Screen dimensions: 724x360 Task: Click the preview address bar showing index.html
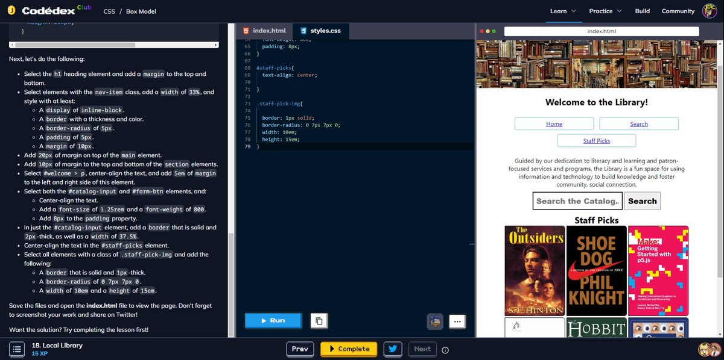click(602, 31)
